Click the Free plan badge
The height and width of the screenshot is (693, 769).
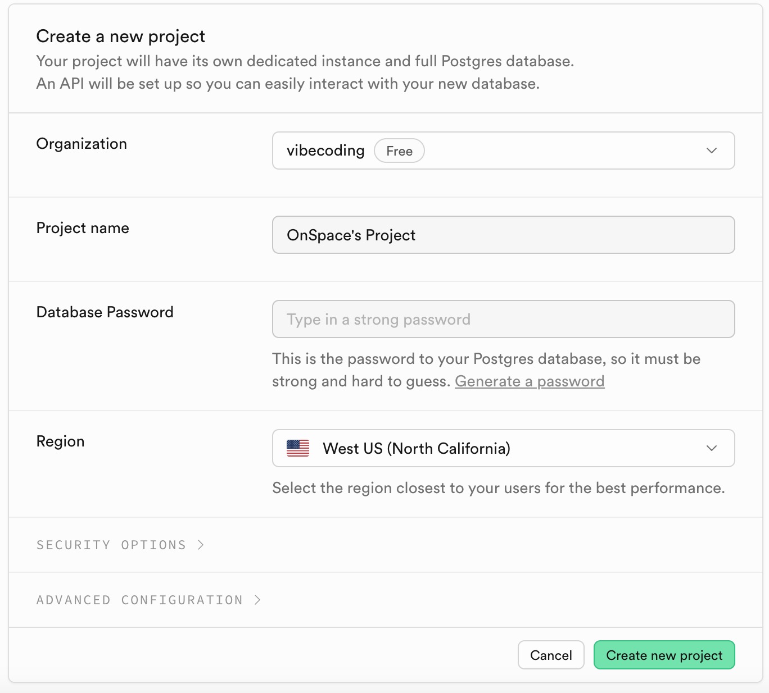pos(399,151)
